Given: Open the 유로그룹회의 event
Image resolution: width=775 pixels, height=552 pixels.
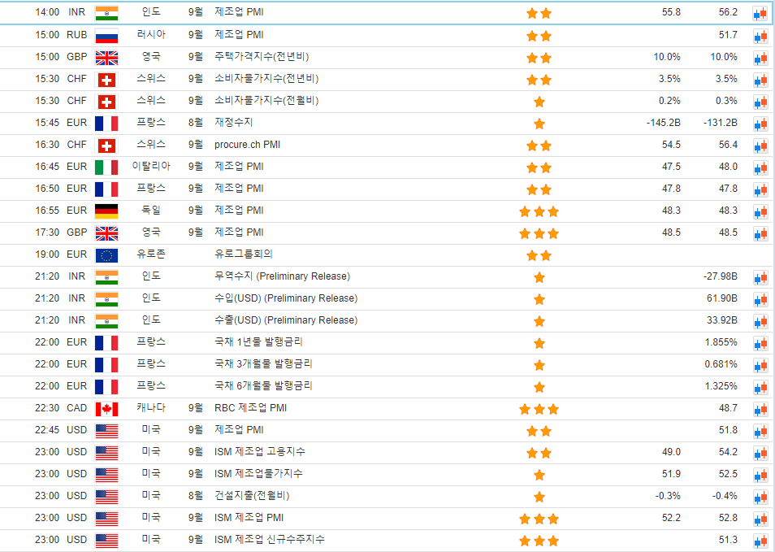Looking at the screenshot, I should pos(243,254).
